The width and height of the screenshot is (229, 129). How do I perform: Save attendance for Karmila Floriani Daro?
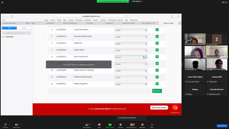(x=157, y=37)
